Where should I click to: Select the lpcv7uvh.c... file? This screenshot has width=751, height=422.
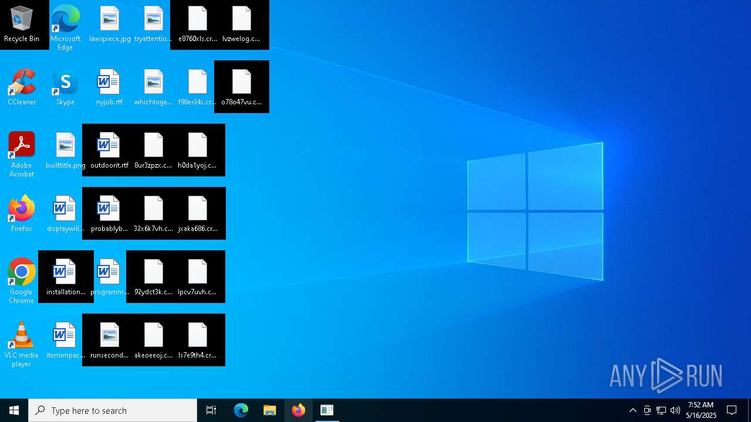(198, 278)
